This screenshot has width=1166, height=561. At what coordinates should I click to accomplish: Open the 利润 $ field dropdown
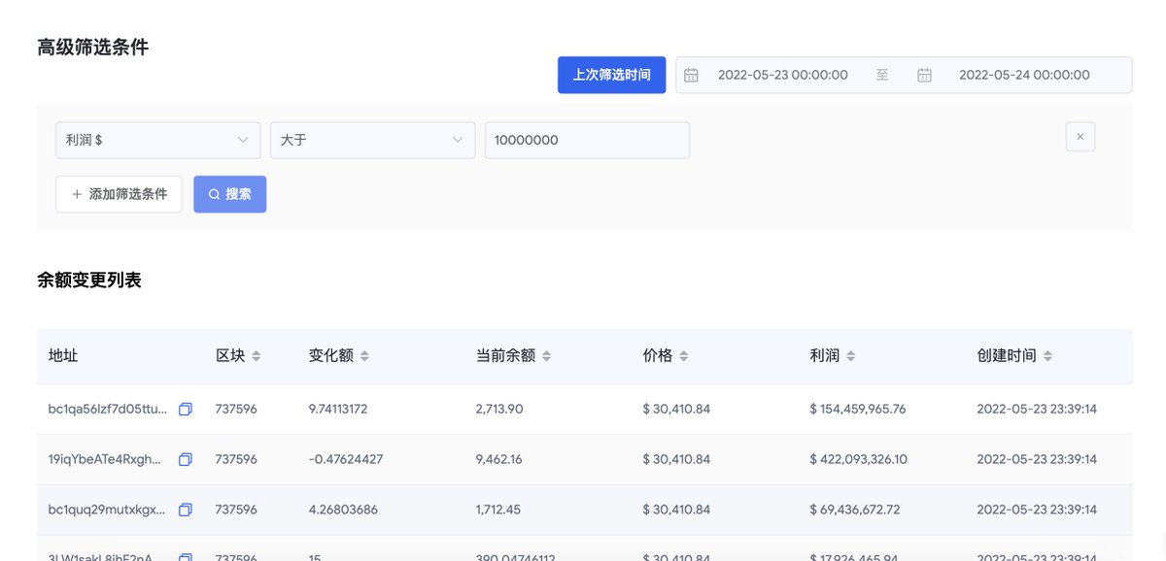pyautogui.click(x=158, y=140)
